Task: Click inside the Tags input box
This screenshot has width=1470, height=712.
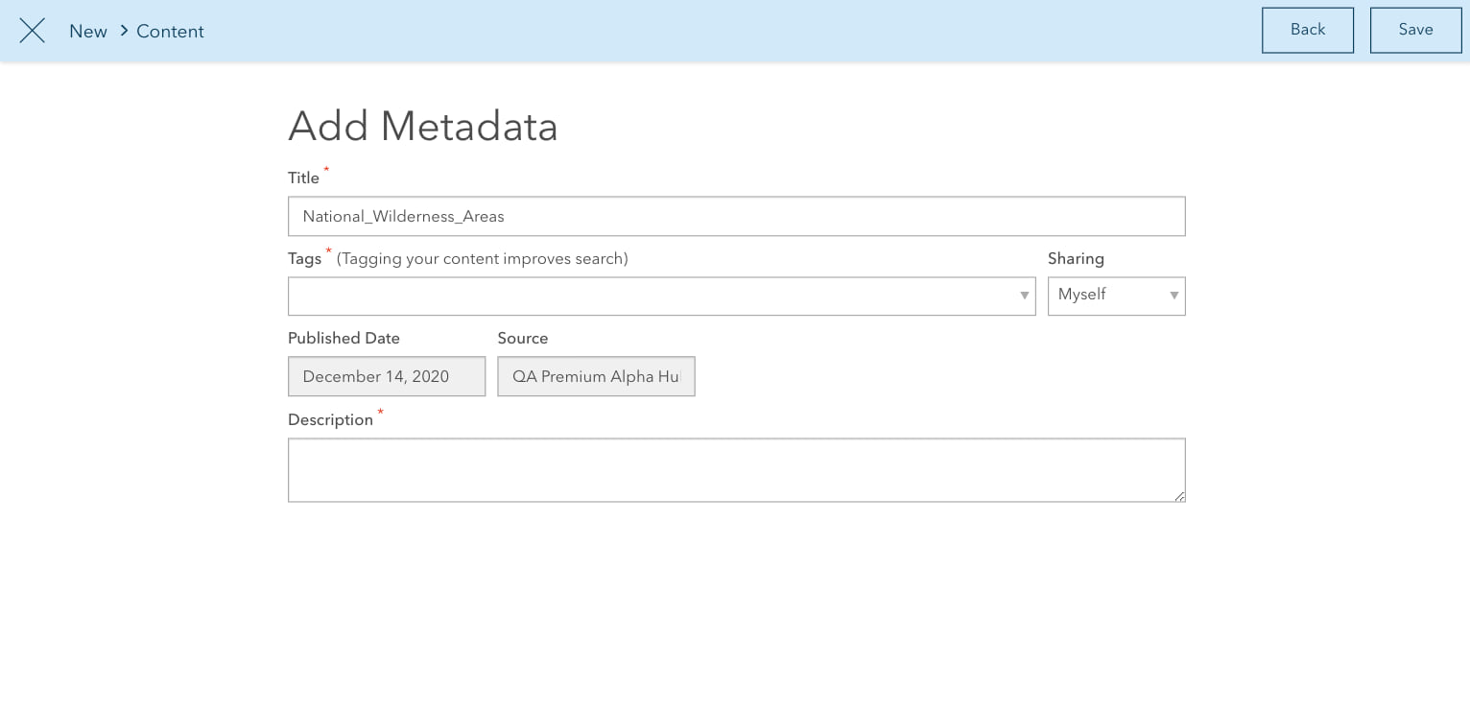Action: coord(652,296)
